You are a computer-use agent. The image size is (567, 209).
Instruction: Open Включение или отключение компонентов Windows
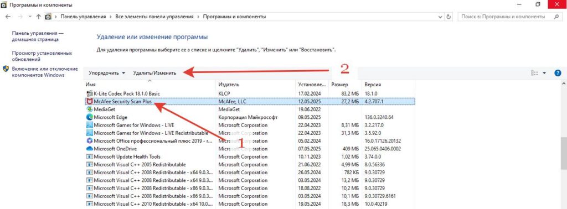click(45, 72)
